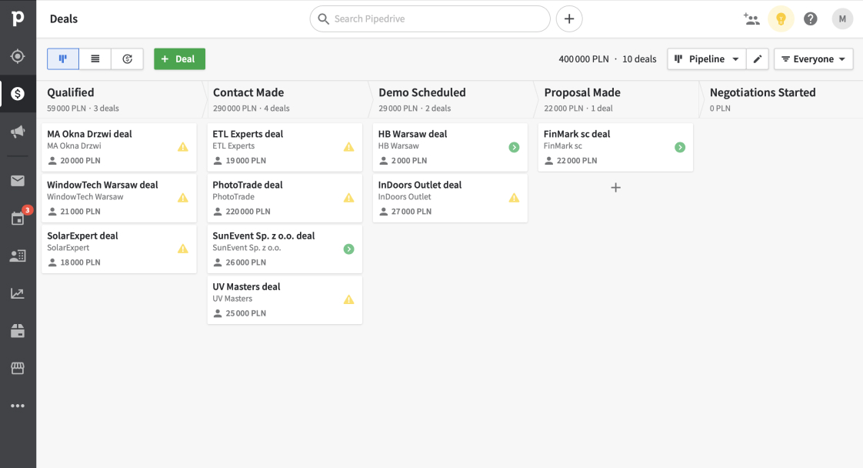863x468 pixels.
Task: Open the Pipeline dropdown
Action: pos(707,59)
